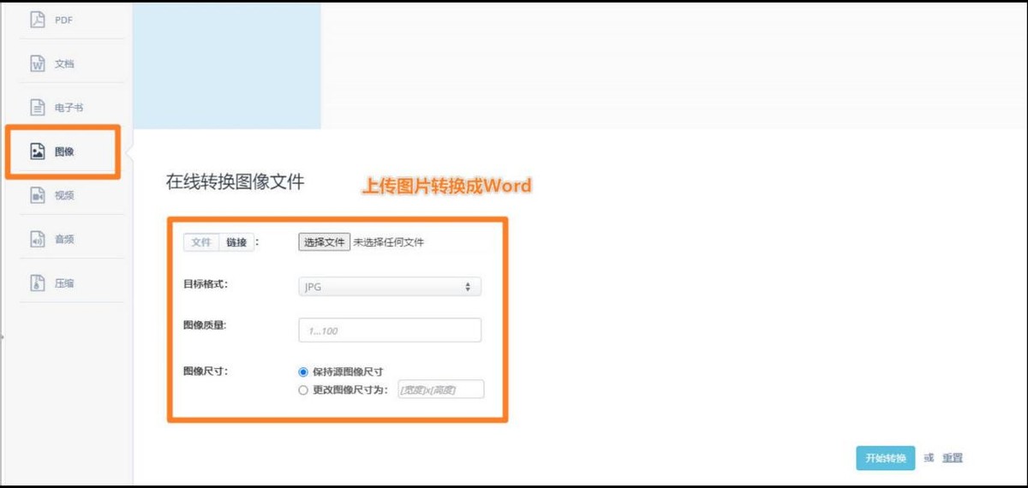Click the 视频 video icon
Screen dimensions: 1028x488
(38, 195)
